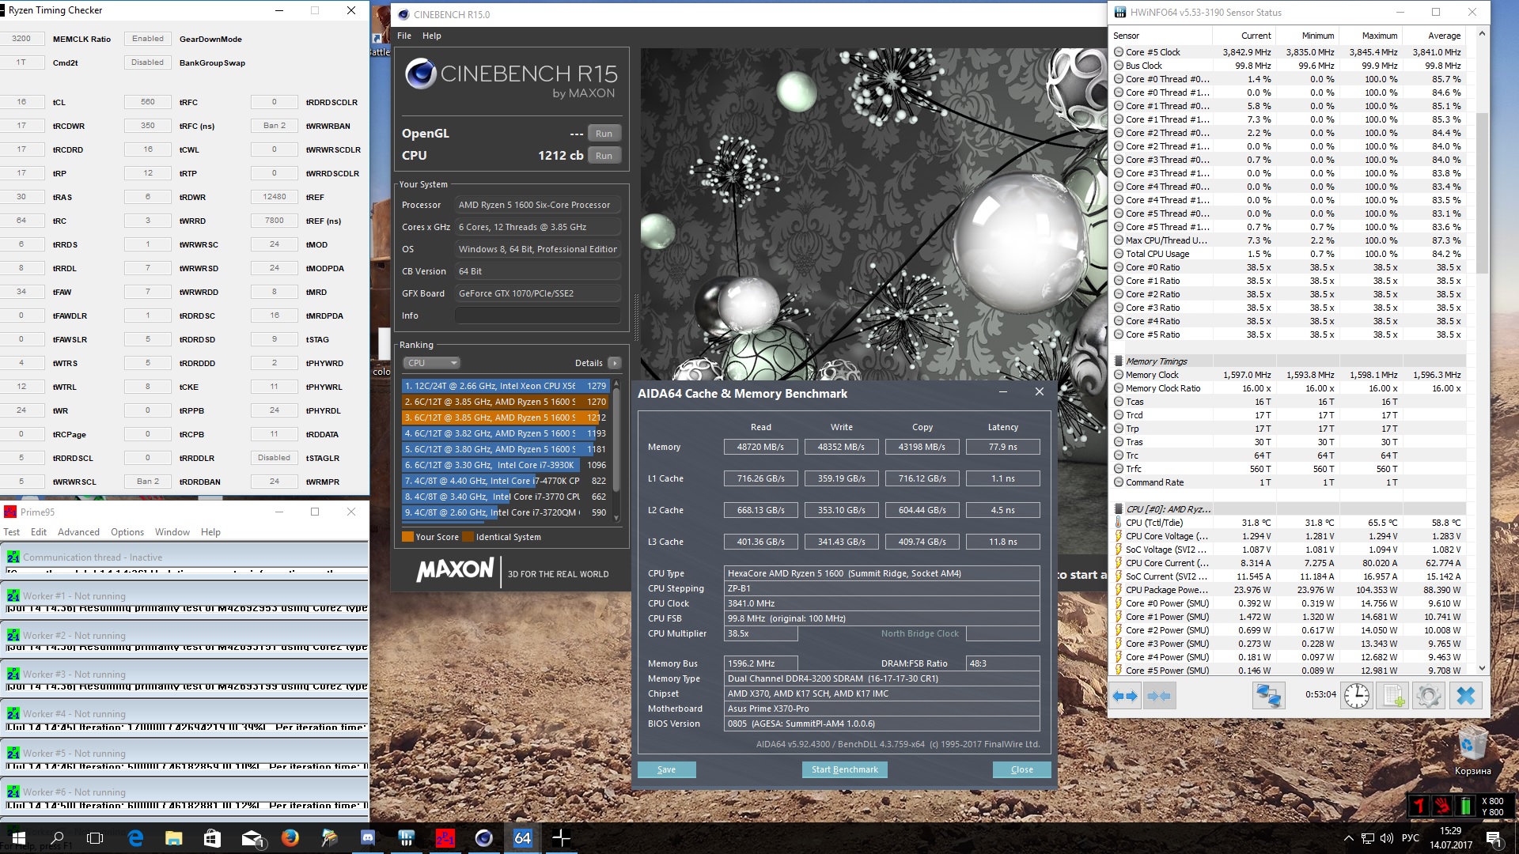Open HWiNFO remote network monitors icon
This screenshot has height=854, width=1519.
coord(1268,696)
